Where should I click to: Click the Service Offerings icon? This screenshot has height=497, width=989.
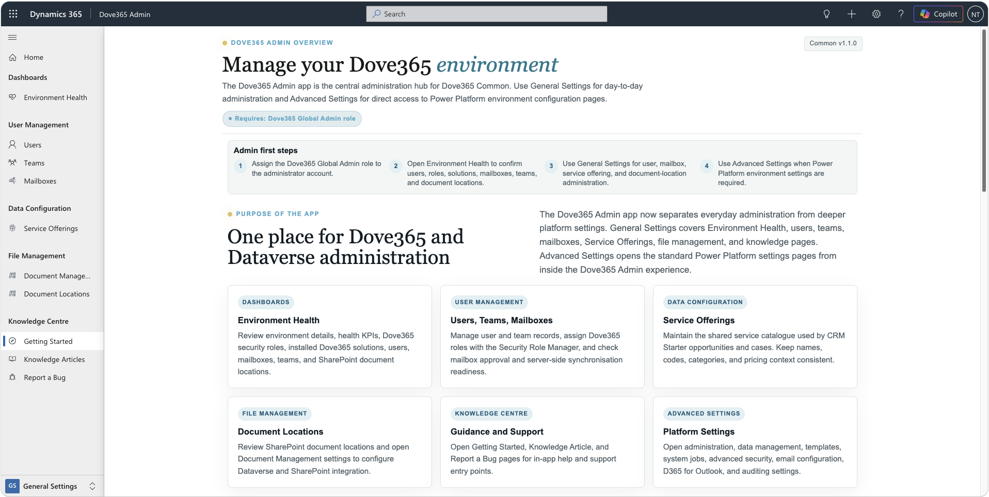click(x=13, y=228)
